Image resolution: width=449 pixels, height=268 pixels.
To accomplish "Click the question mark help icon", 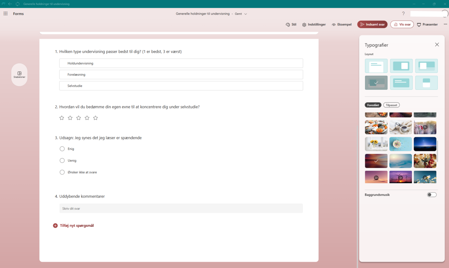I will pos(403,13).
